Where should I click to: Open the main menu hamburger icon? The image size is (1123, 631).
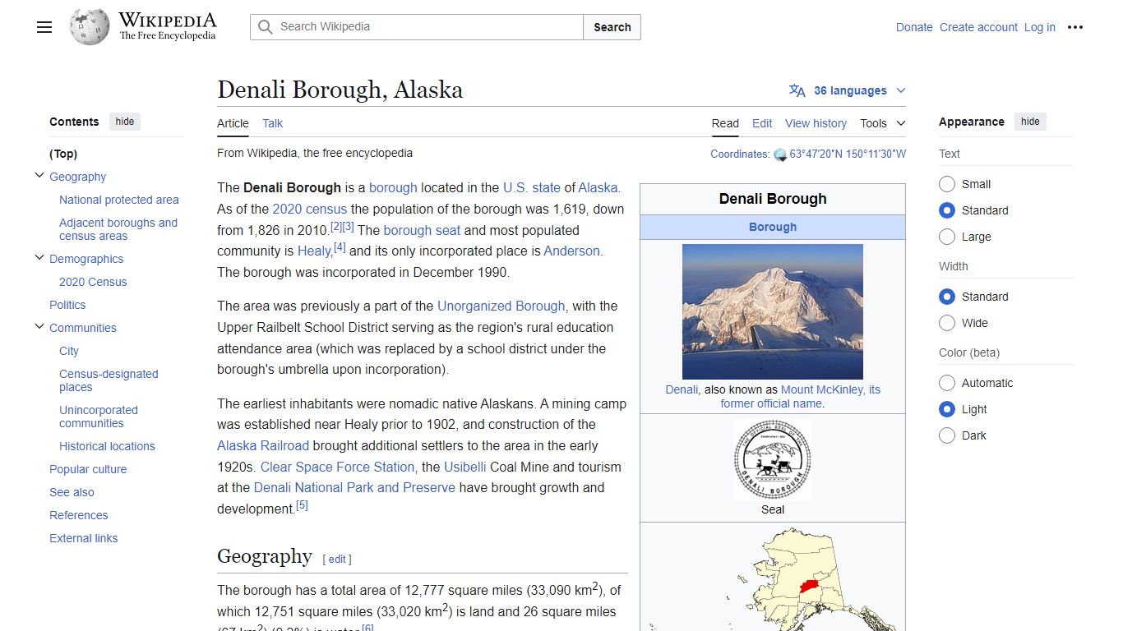coord(44,27)
